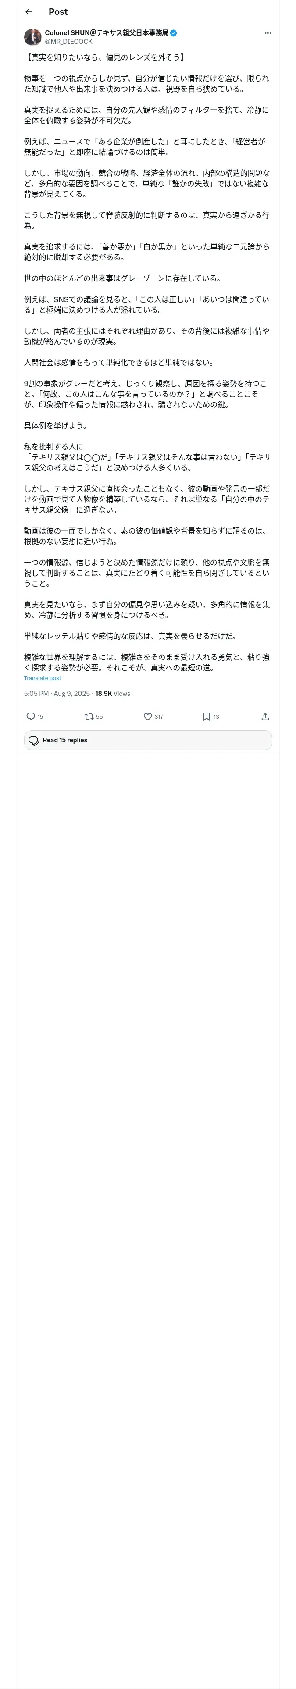296x1689 pixels.
Task: Click the 317 likes count
Action: (159, 716)
